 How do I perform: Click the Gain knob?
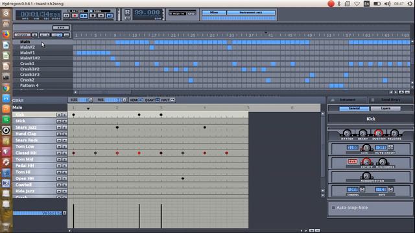pyautogui.click(x=366, y=148)
